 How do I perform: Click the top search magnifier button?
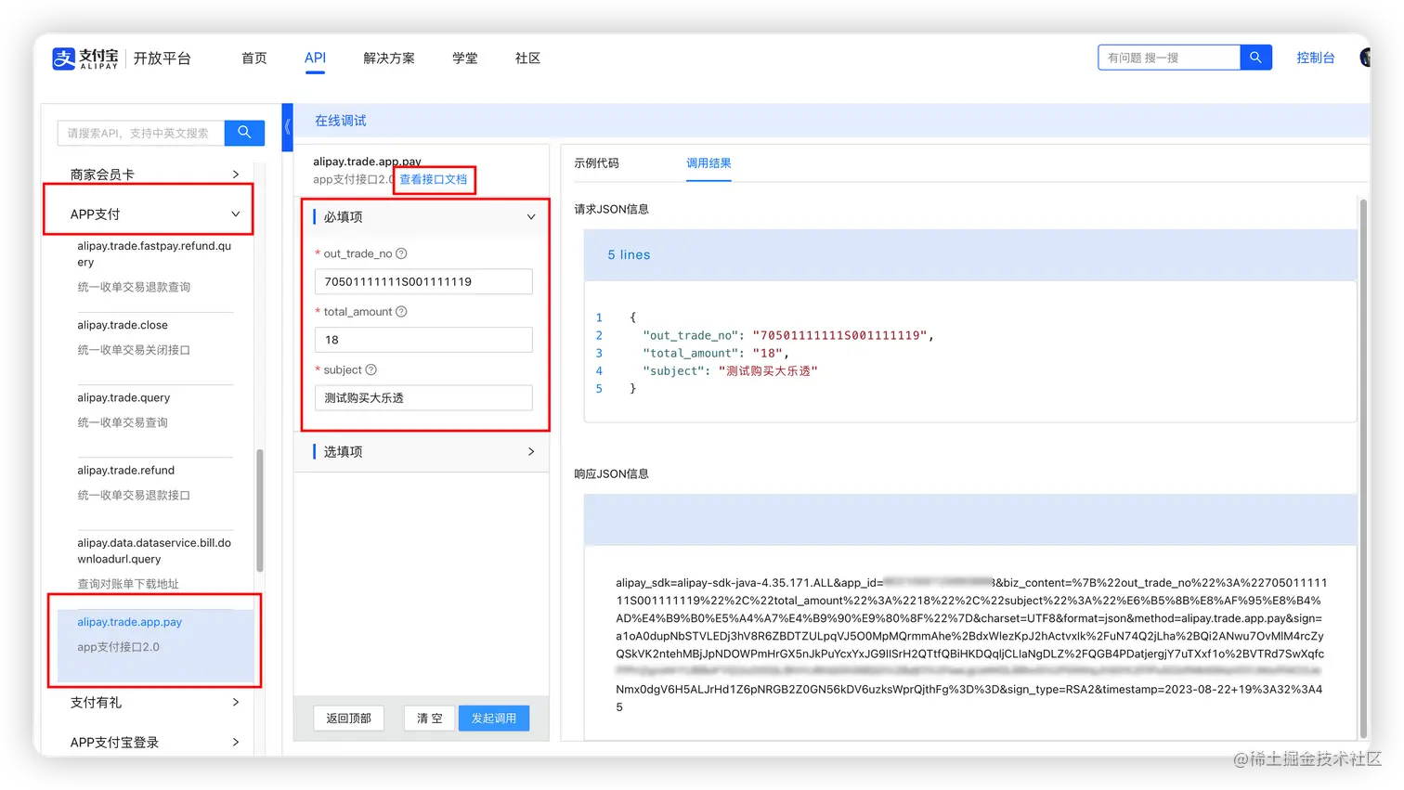click(x=1255, y=58)
